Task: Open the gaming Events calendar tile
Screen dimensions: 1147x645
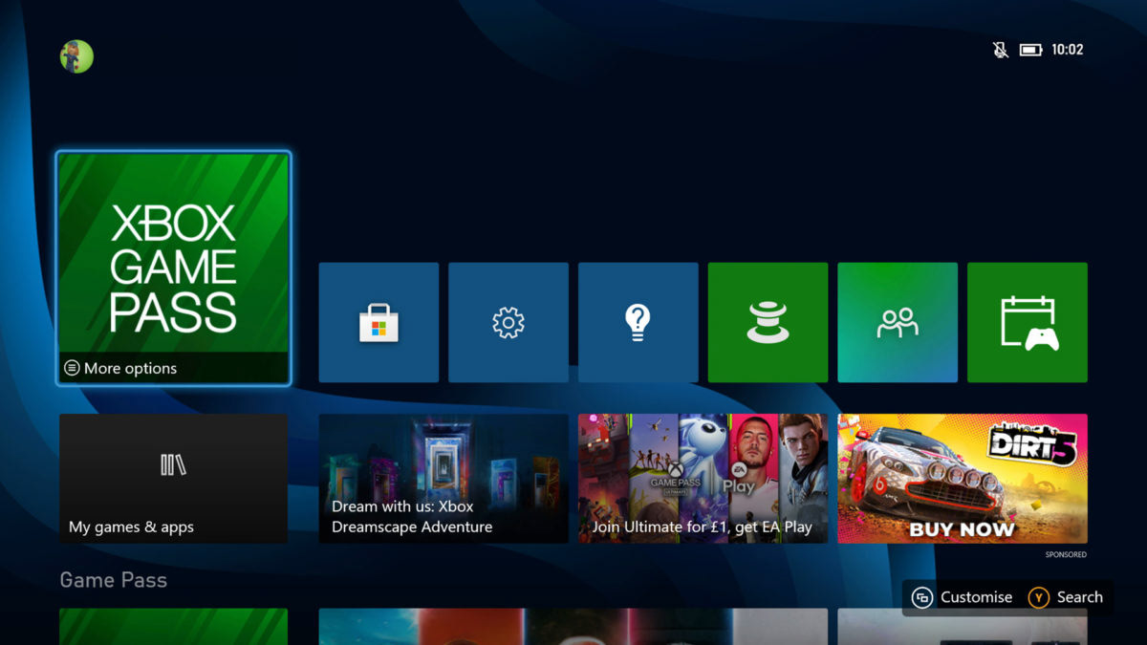Action: (1028, 322)
